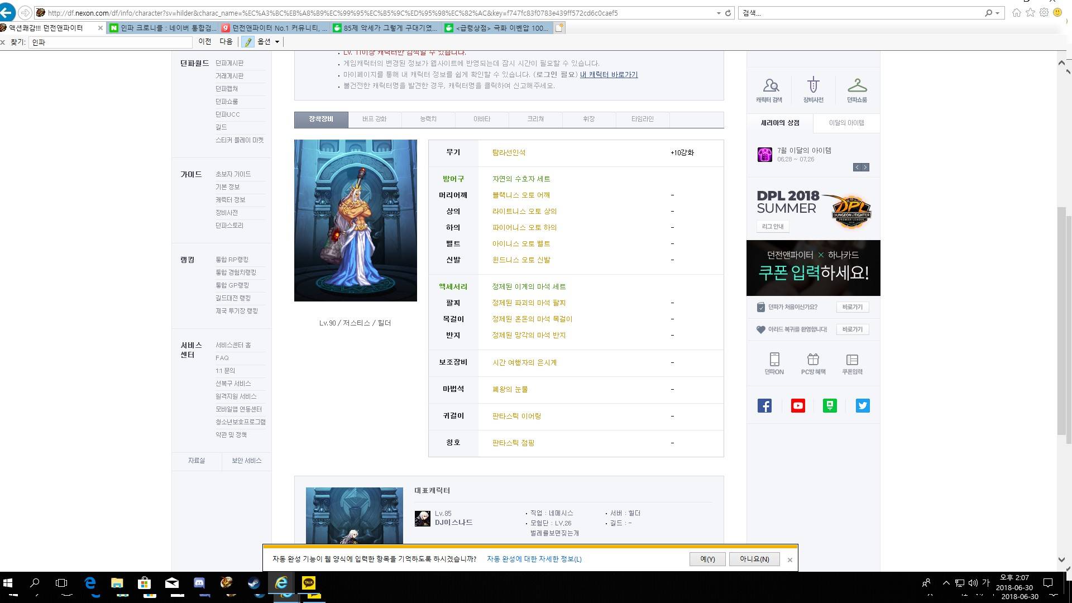Open the 탐라선인석 weapon link

tap(509, 153)
